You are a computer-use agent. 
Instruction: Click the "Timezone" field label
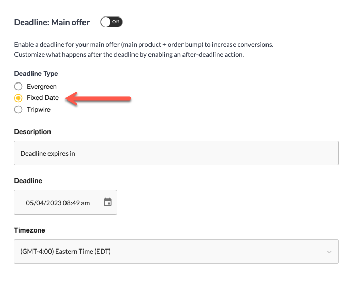(29, 230)
